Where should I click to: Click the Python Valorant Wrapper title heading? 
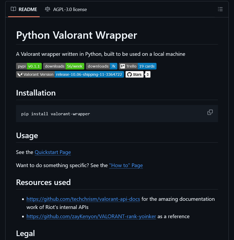click(x=76, y=35)
